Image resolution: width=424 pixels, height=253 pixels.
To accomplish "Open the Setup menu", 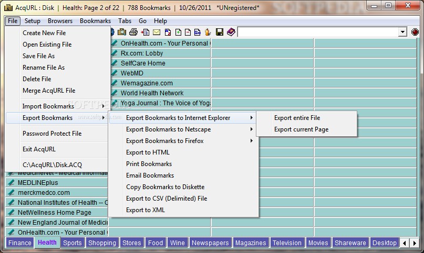I will click(x=33, y=21).
